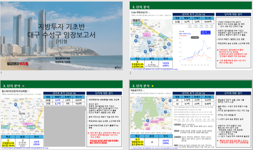Select the 힐스테이트만촌역 slide thumbnail
Image resolution: width=253 pixels, height=150 pixels.
click(x=62, y=115)
